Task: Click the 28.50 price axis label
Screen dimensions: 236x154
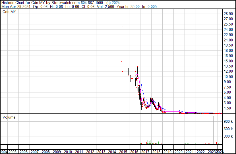Action: (228, 14)
